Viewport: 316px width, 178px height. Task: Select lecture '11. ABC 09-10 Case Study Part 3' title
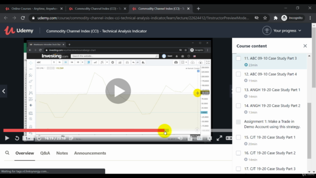[271, 58]
